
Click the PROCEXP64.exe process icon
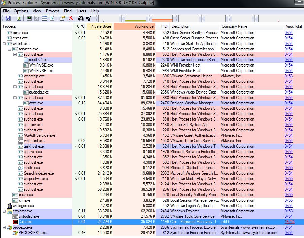point(15,233)
